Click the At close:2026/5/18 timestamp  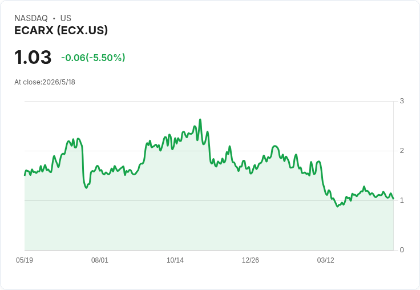45,82
